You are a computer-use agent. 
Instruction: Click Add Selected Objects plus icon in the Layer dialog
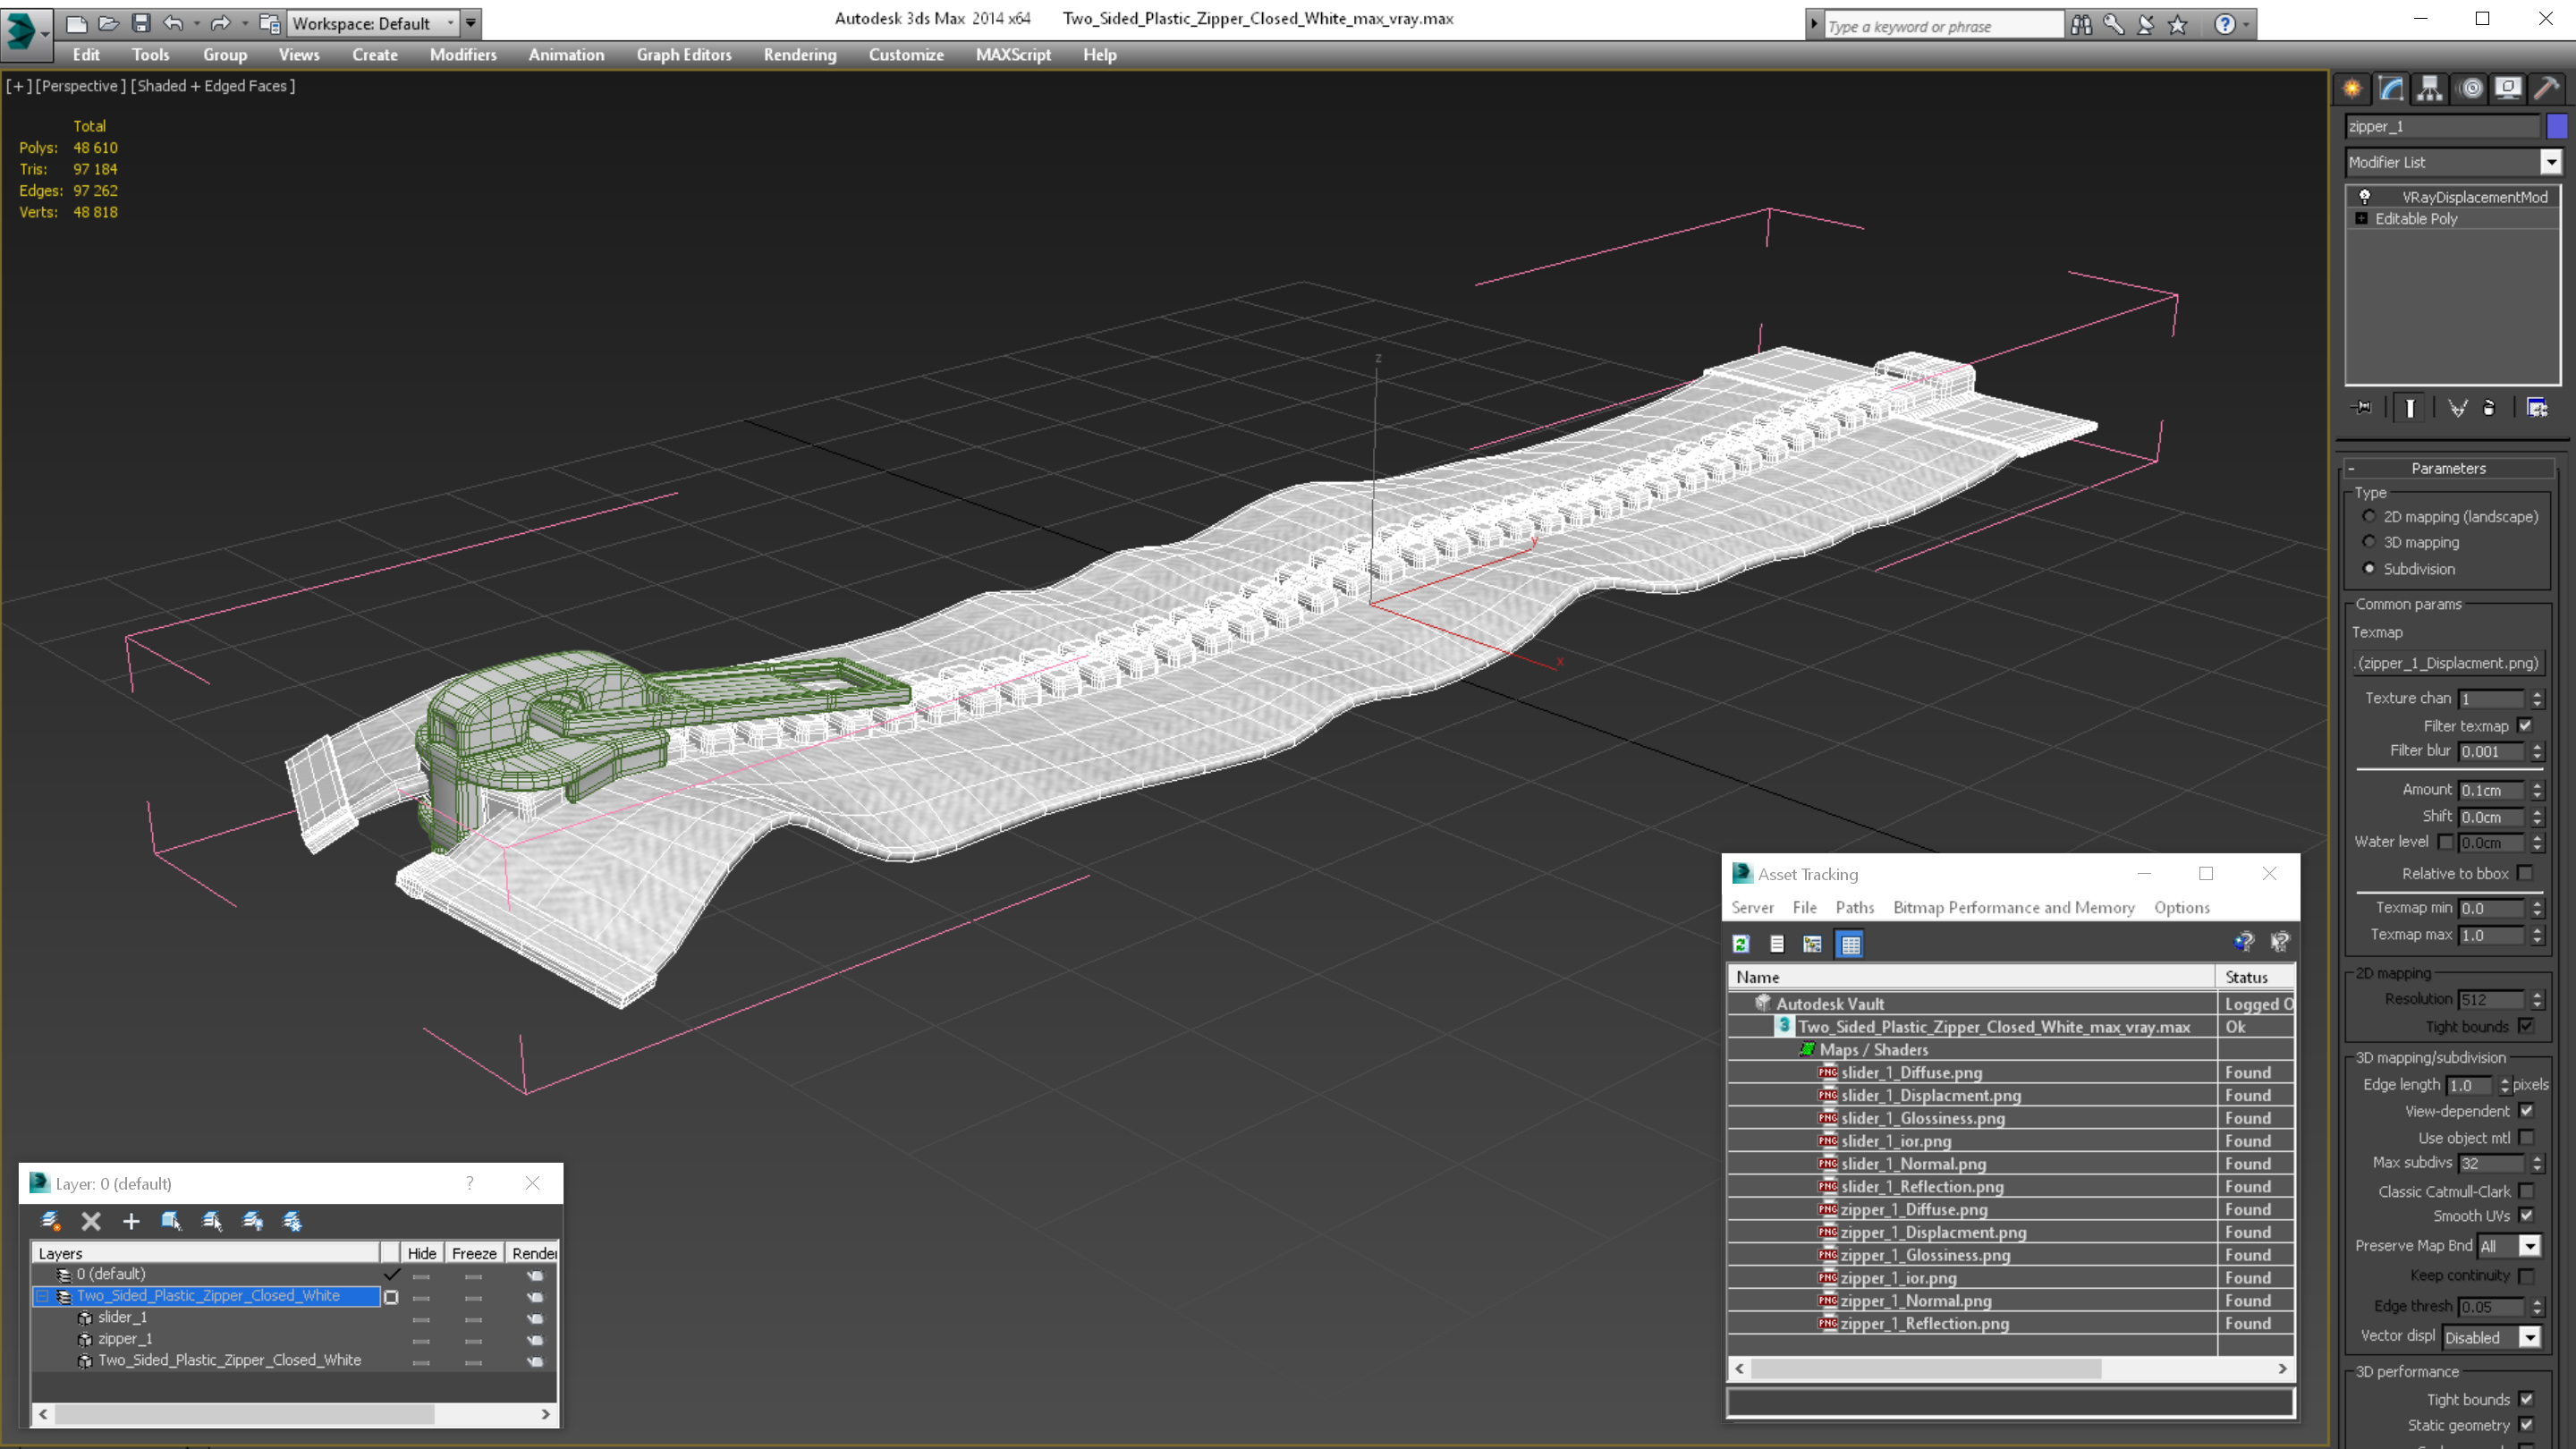tap(131, 1221)
